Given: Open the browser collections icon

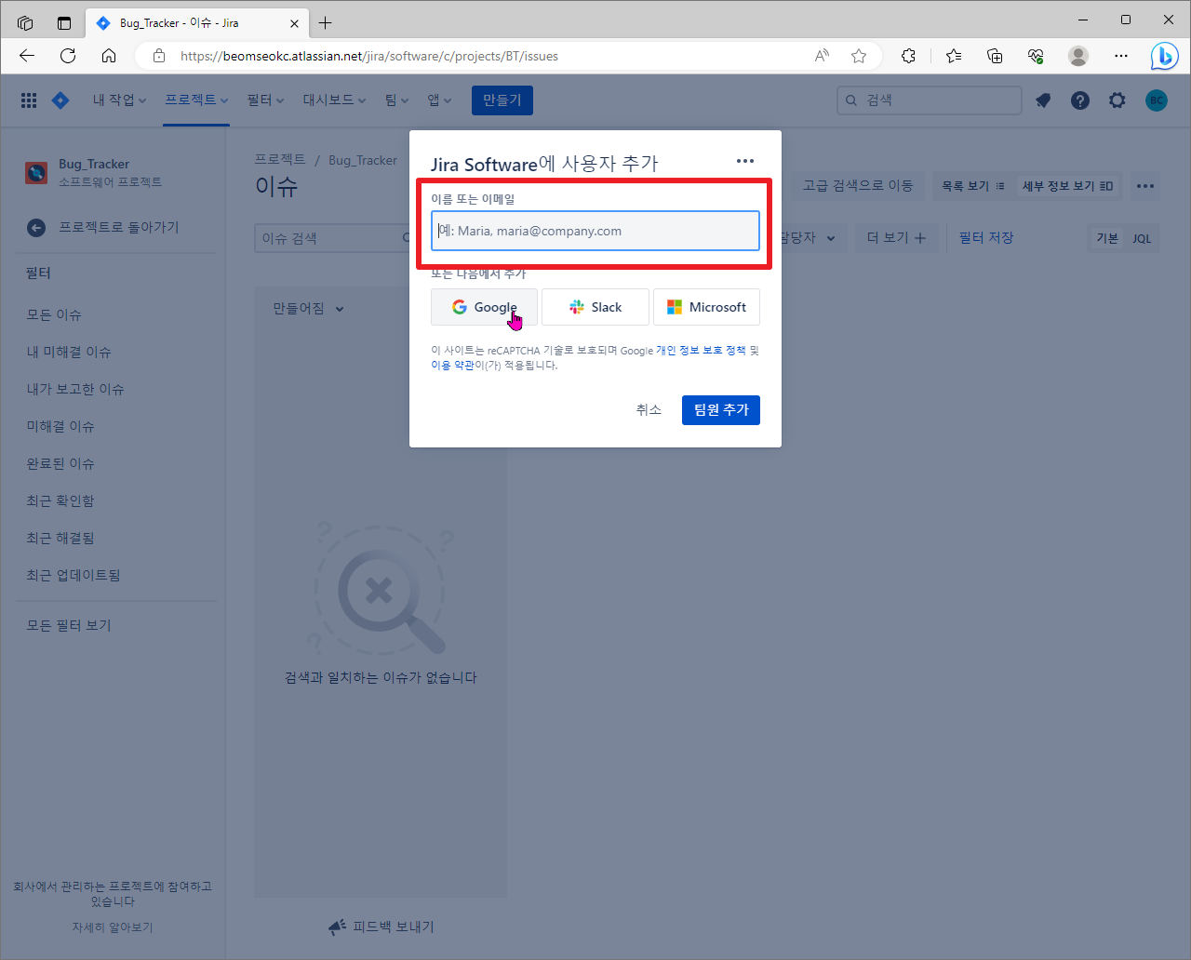Looking at the screenshot, I should [x=995, y=56].
